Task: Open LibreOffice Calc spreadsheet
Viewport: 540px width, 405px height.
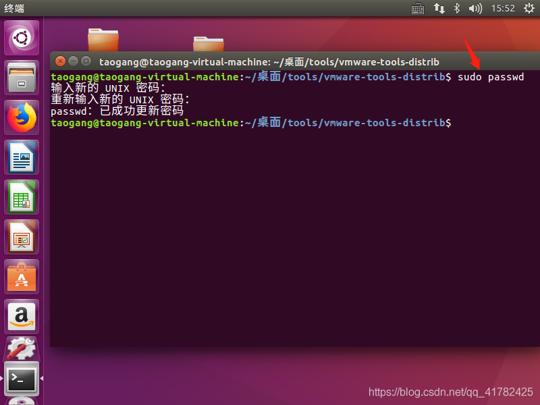Action: pos(22,197)
